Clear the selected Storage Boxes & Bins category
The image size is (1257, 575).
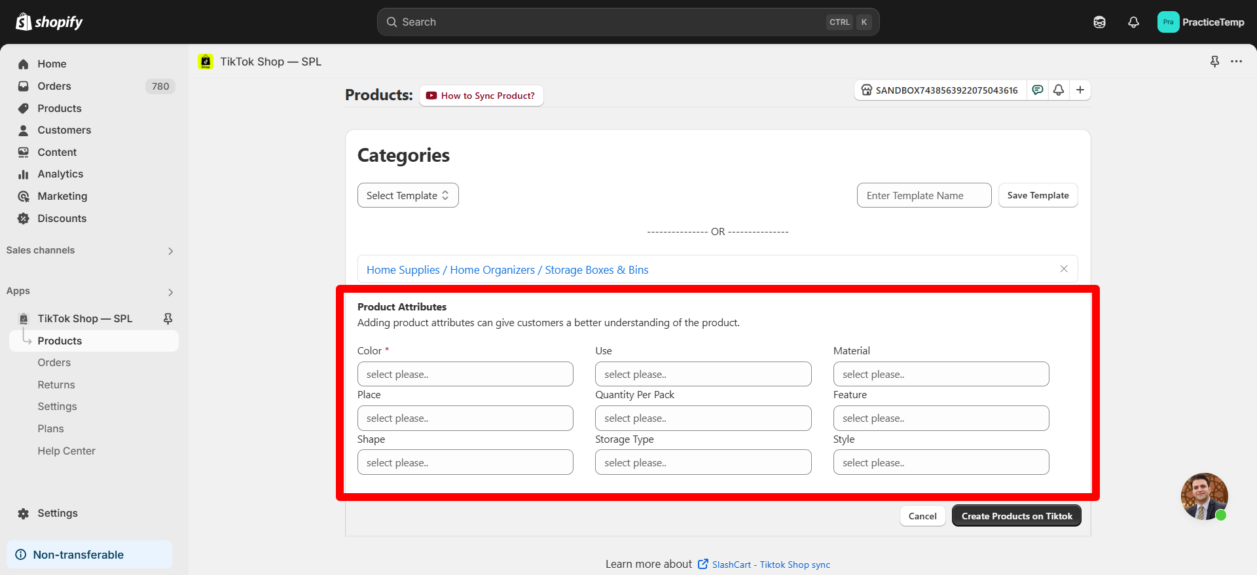coord(1064,269)
